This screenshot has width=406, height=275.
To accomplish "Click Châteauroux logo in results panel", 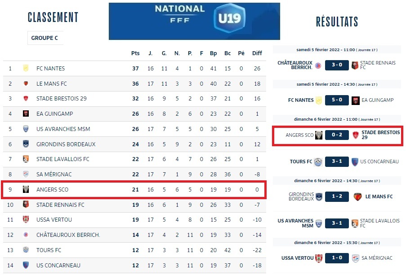I will click(318, 65).
